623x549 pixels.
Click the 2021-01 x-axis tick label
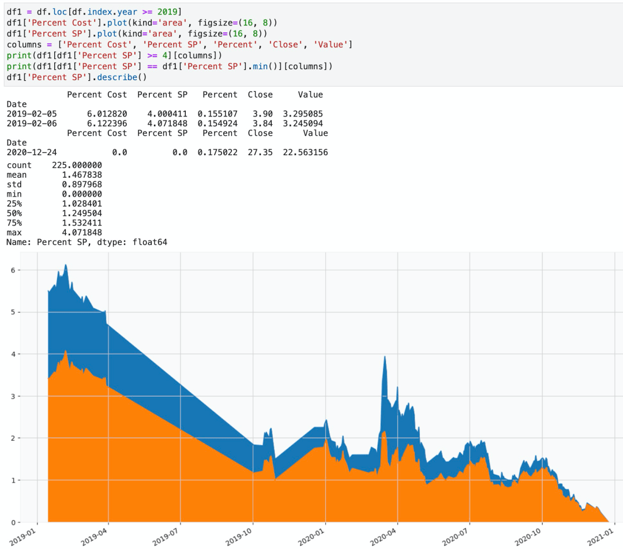click(600, 534)
